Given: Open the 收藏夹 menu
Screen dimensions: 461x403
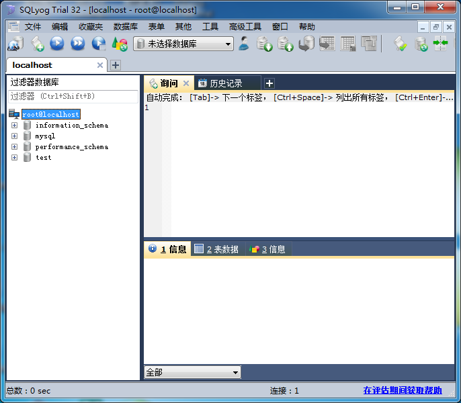Looking at the screenshot, I should (91, 27).
